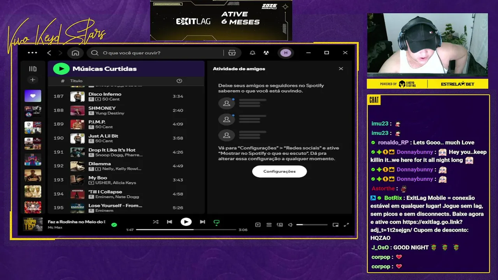Skip to the next track
498x280 pixels.
pos(202,222)
